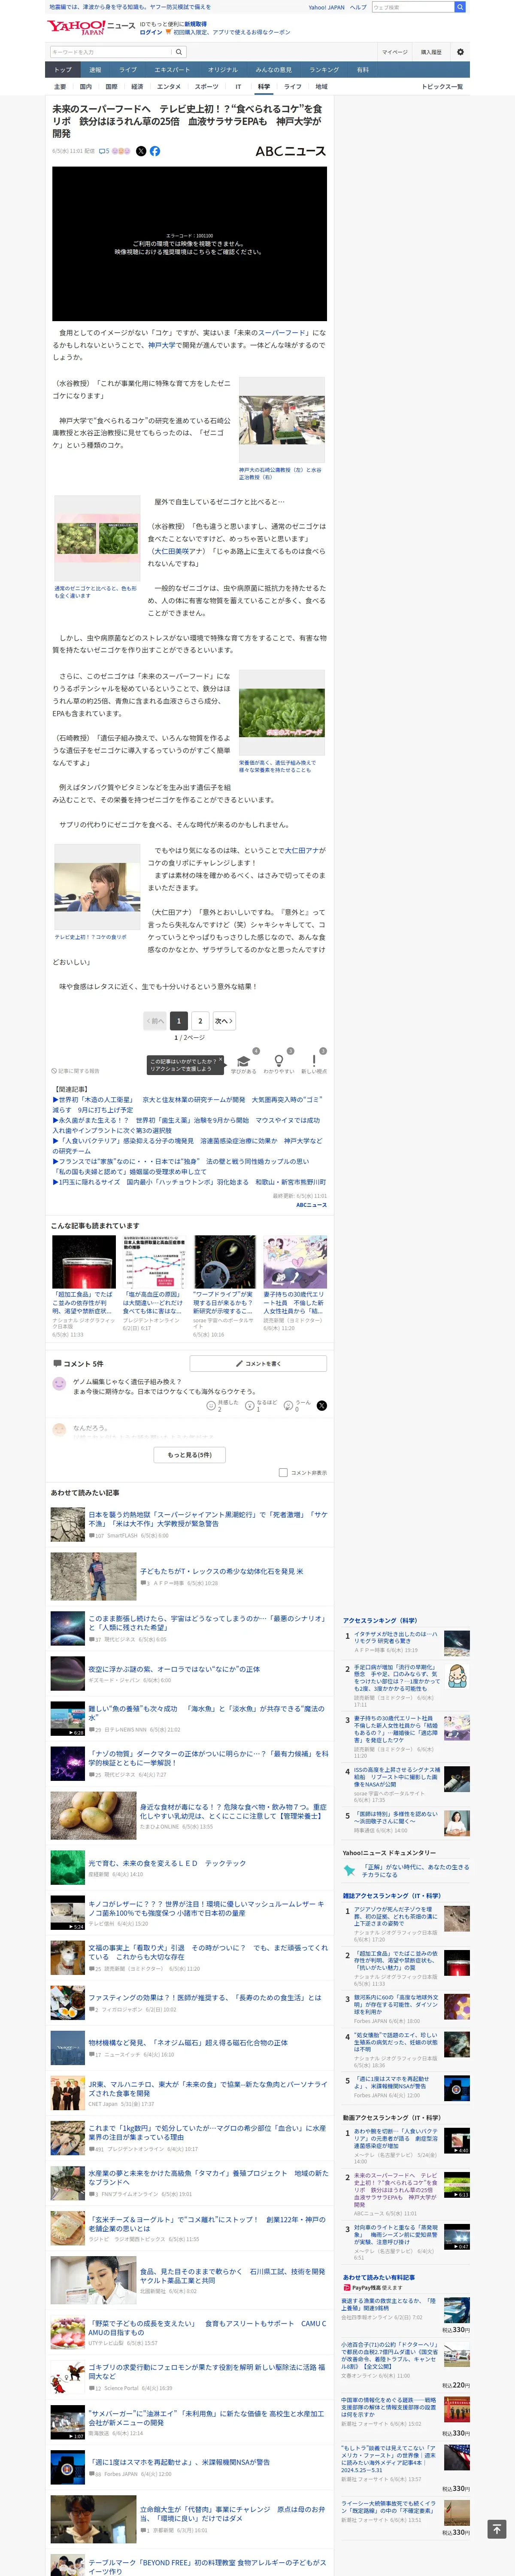Toggle the コメント非表示 checkbox

(283, 1473)
